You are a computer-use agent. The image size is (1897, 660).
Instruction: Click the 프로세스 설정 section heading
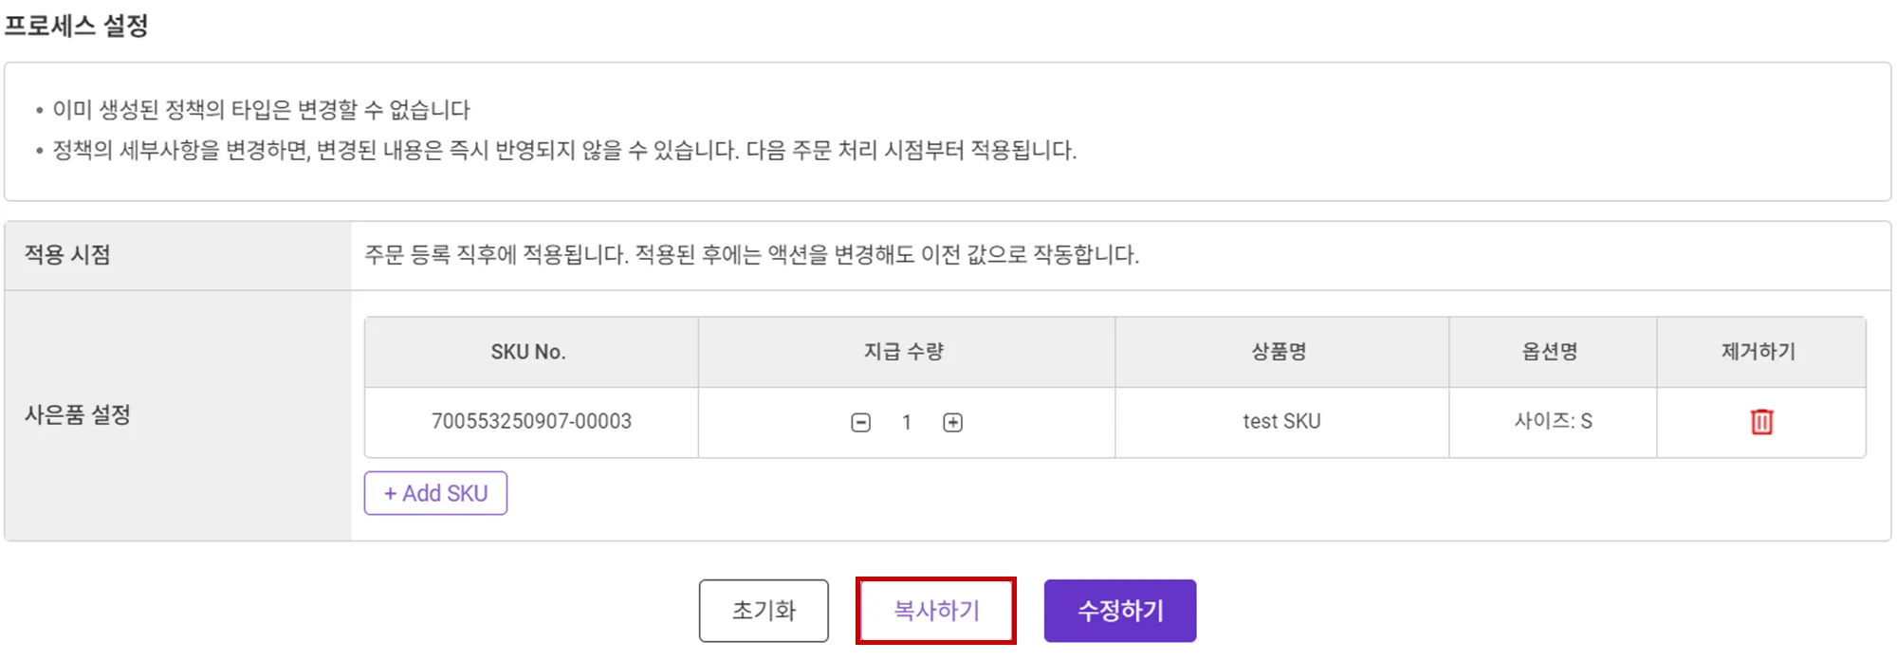click(76, 26)
